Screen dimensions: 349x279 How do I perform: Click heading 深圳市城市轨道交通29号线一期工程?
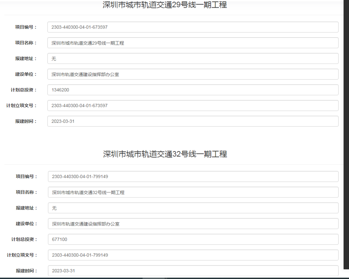click(165, 5)
